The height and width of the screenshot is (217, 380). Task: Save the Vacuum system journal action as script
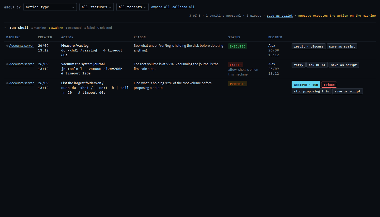click(344, 65)
